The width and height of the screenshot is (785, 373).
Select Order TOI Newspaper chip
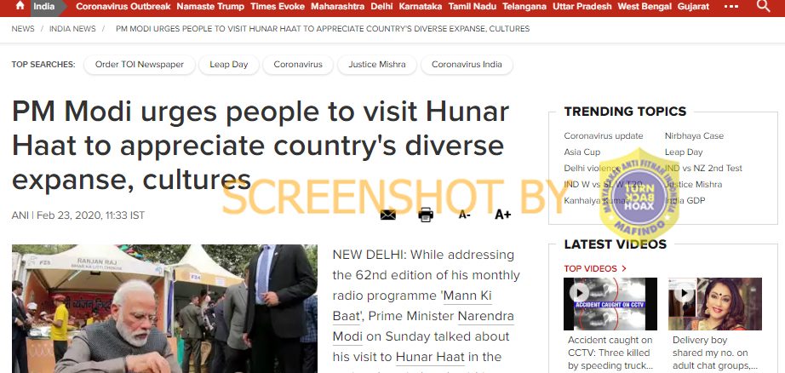coord(139,65)
